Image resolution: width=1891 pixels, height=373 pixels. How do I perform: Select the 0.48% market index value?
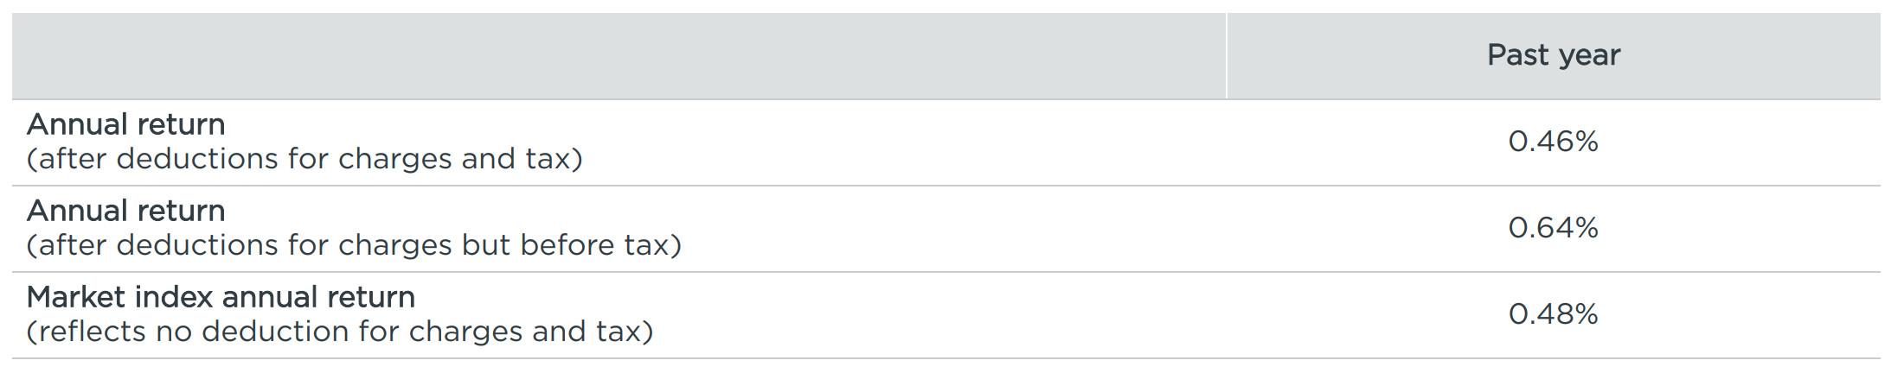click(1553, 314)
